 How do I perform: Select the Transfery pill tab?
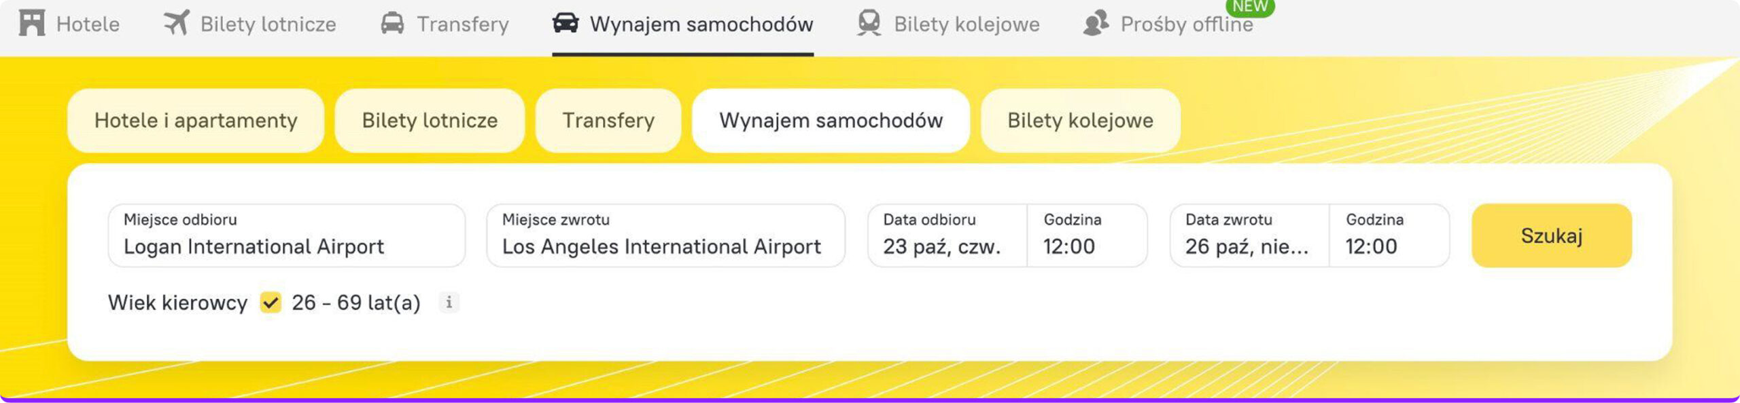(x=608, y=121)
